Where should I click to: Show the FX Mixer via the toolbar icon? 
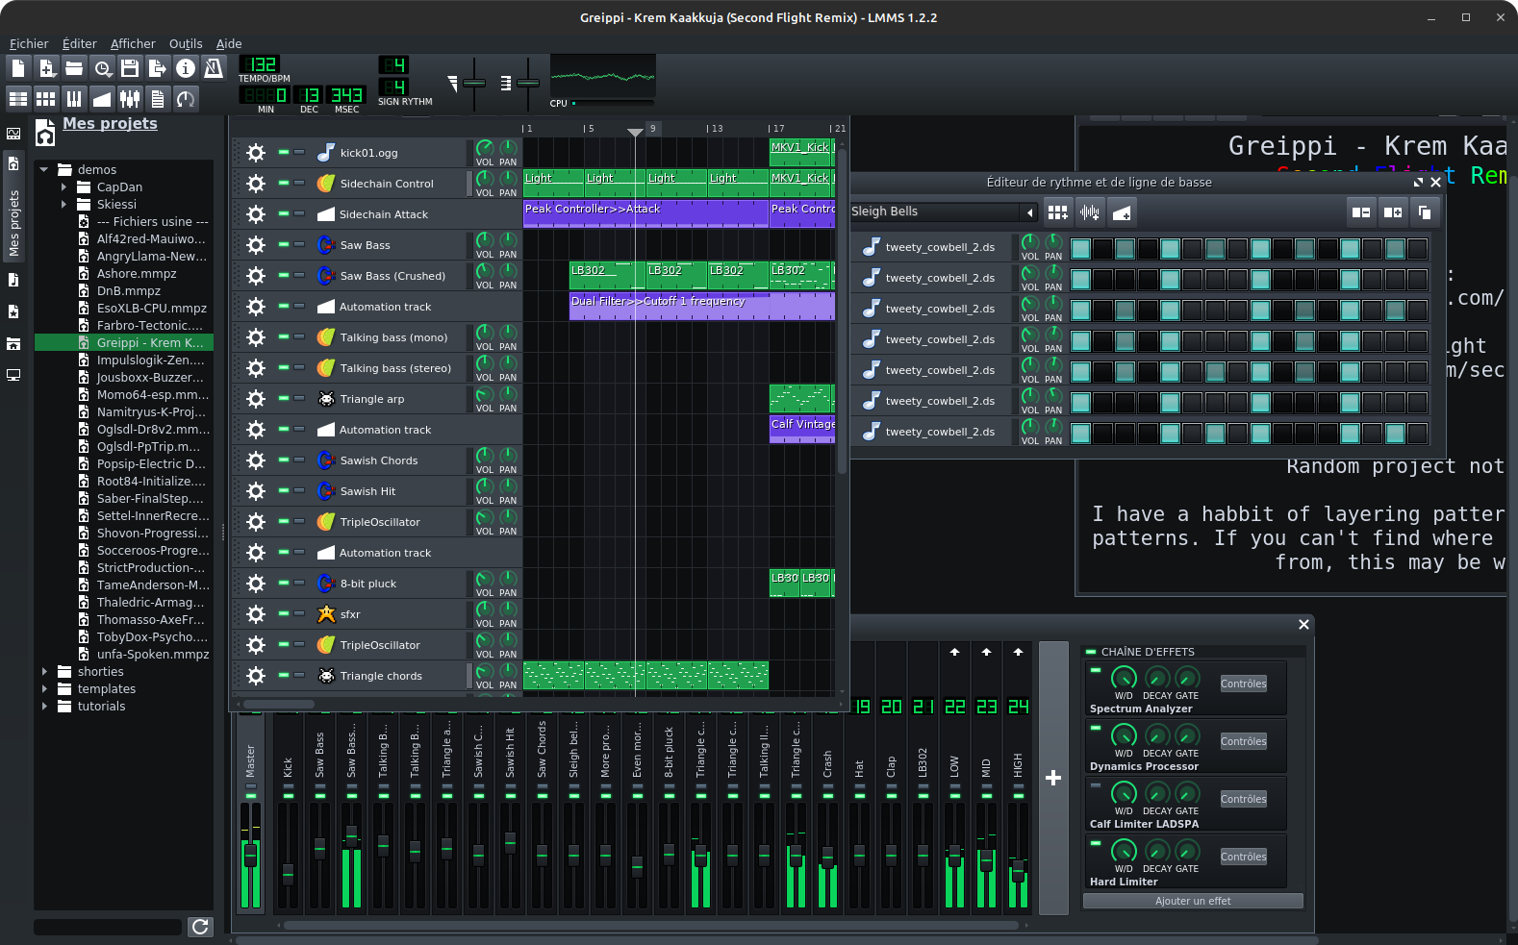(x=130, y=98)
